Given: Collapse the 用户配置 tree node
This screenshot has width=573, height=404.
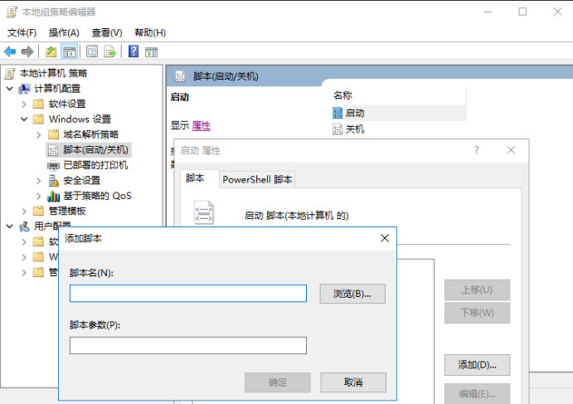Looking at the screenshot, I should 10,226.
